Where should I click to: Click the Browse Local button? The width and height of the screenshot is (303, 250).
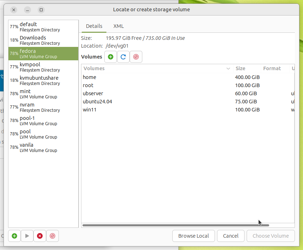(193, 236)
